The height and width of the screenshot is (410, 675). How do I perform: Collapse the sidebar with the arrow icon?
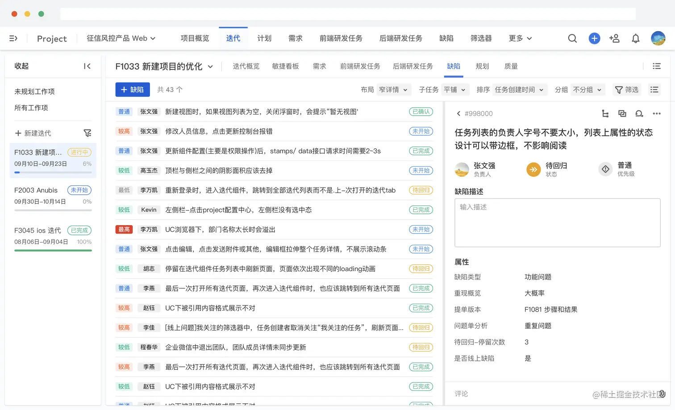point(87,66)
